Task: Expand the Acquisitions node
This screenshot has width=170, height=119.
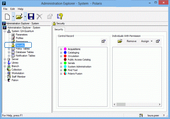Action: 61,49
